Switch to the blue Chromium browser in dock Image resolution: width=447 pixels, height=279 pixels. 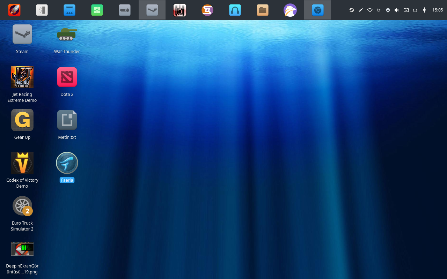click(x=318, y=10)
